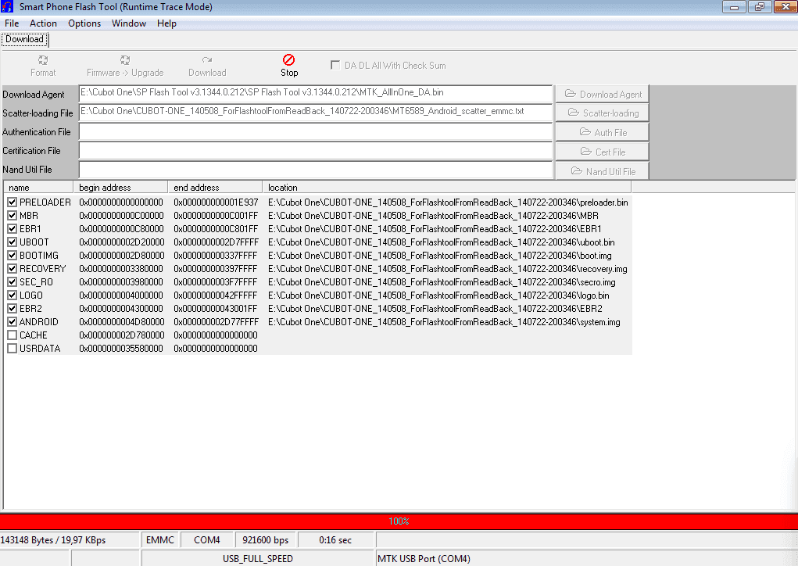Click the Format toolbar icon
Viewport: 798px width, 566px height.
(43, 60)
